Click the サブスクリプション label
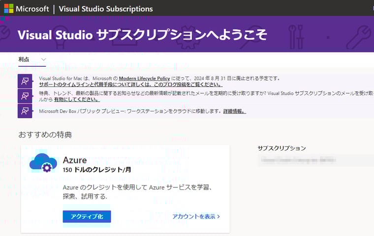The width and height of the screenshot is (374, 236). (x=281, y=148)
